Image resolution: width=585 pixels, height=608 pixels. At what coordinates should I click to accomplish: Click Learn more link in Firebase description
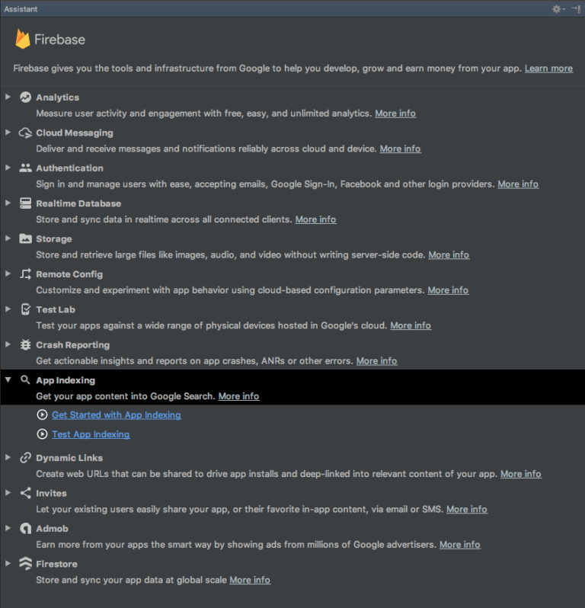548,69
